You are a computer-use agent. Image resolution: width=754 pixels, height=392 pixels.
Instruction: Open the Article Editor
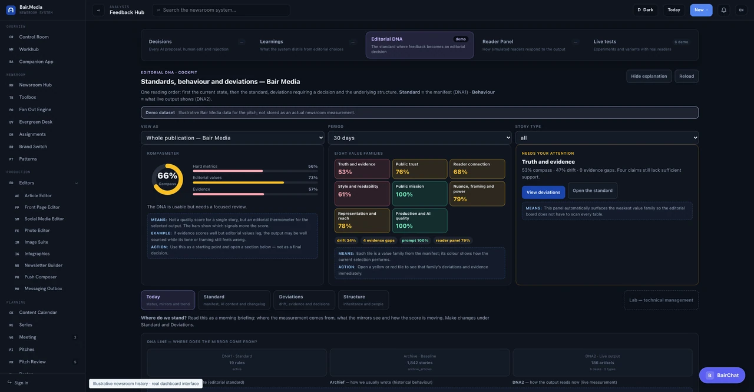tap(46, 195)
